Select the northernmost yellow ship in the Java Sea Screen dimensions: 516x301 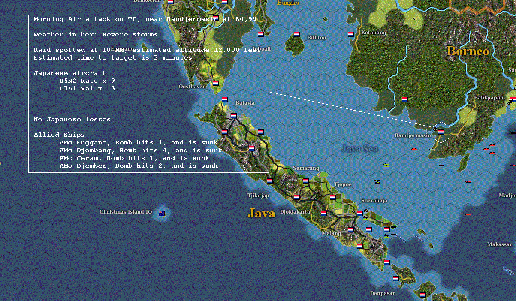(x=386, y=165)
